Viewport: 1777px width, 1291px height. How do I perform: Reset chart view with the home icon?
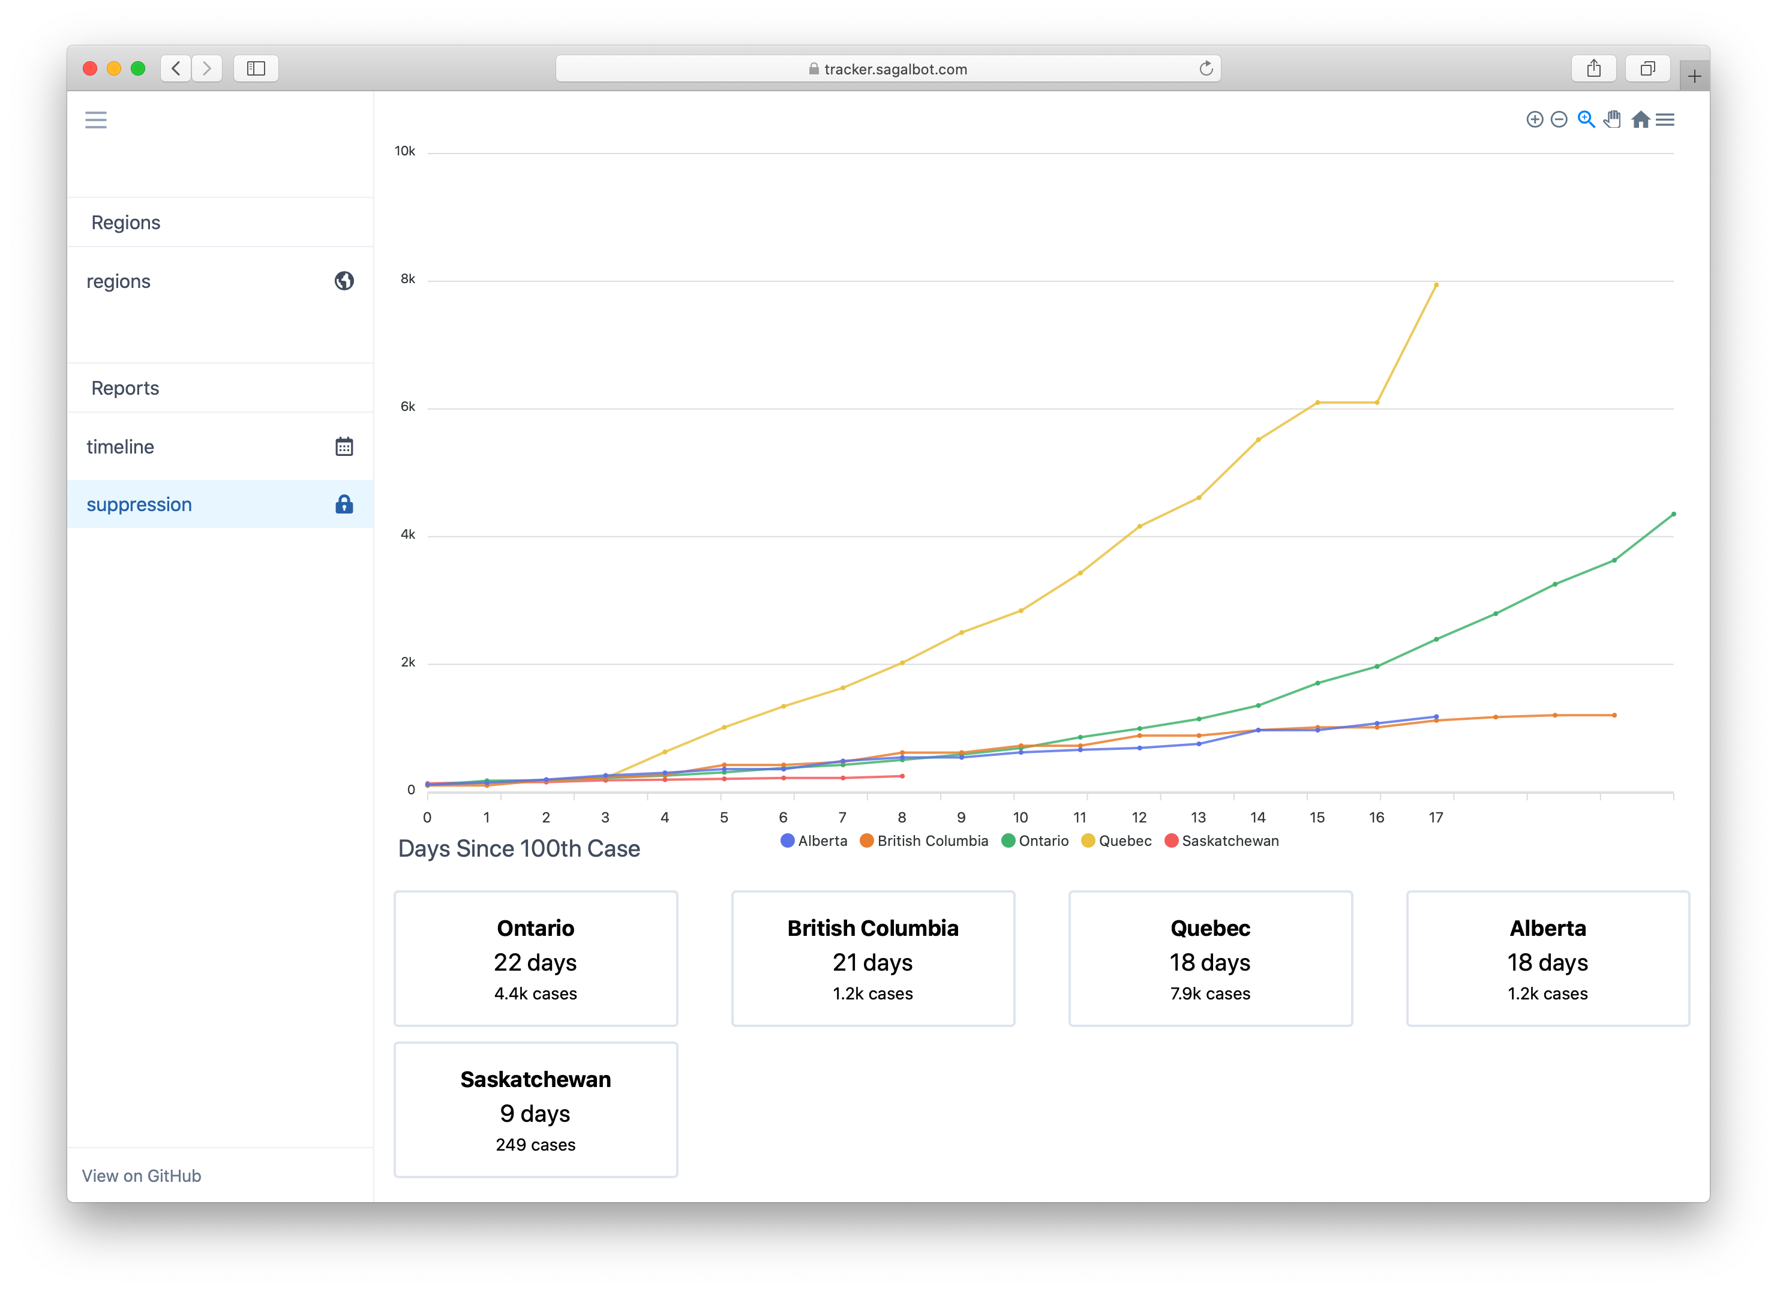click(1641, 119)
